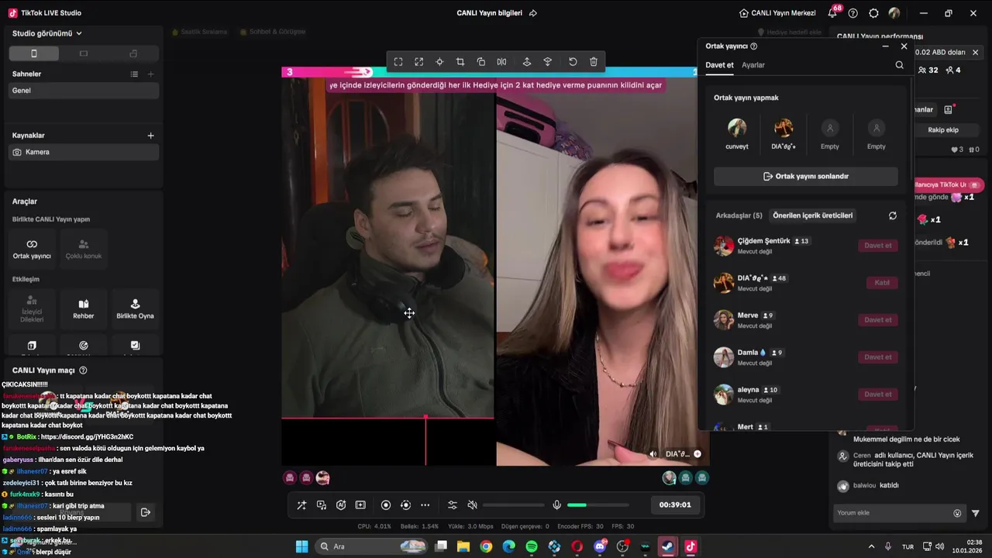
Task: Open the Ortak yayıncı tool tile
Action: (32, 249)
